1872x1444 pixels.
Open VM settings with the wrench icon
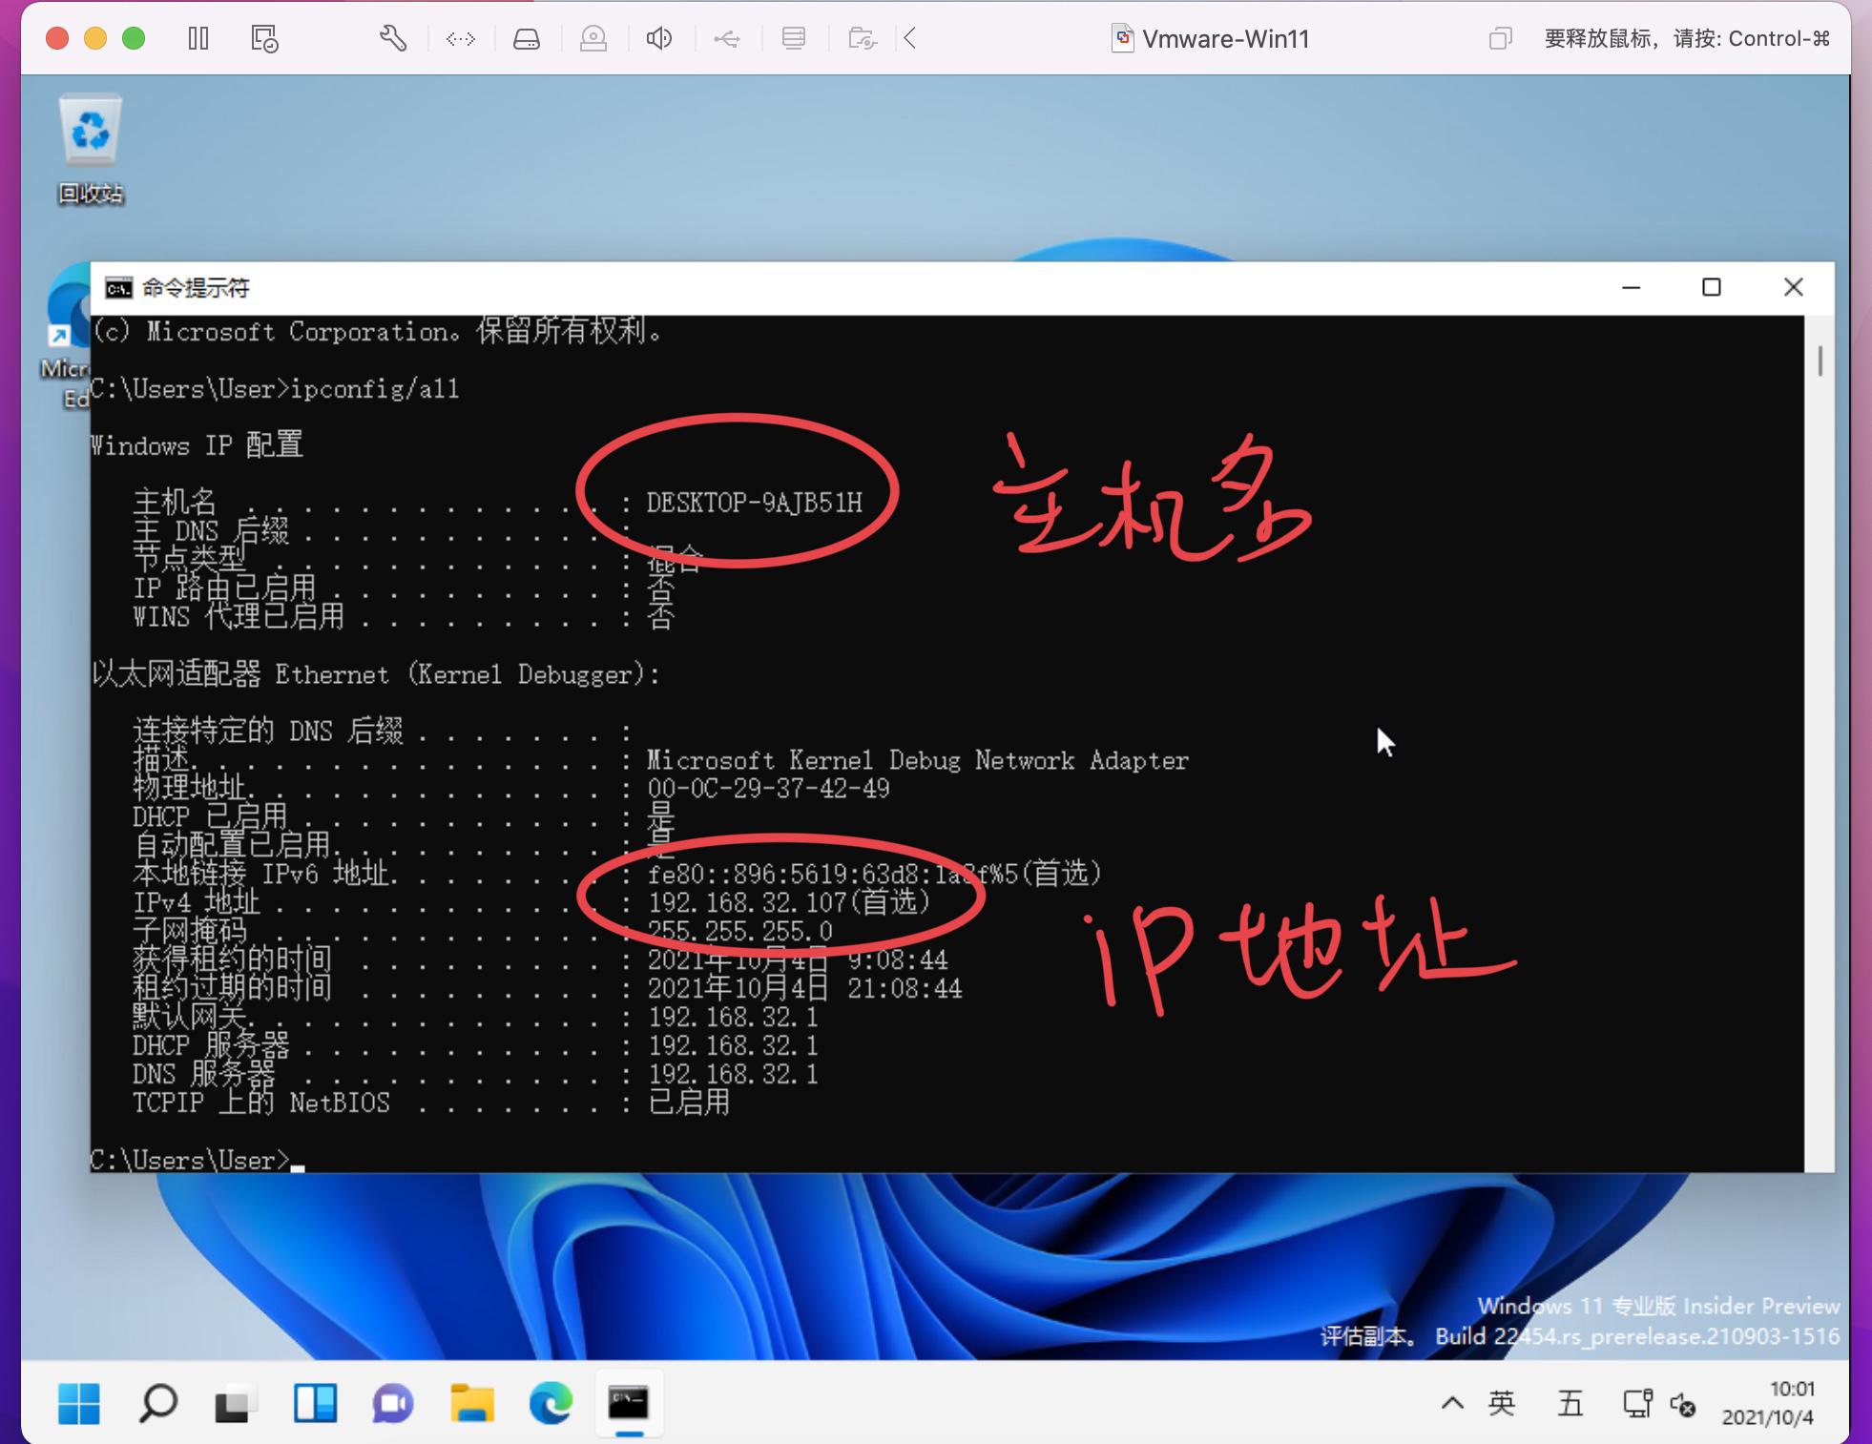tap(394, 38)
